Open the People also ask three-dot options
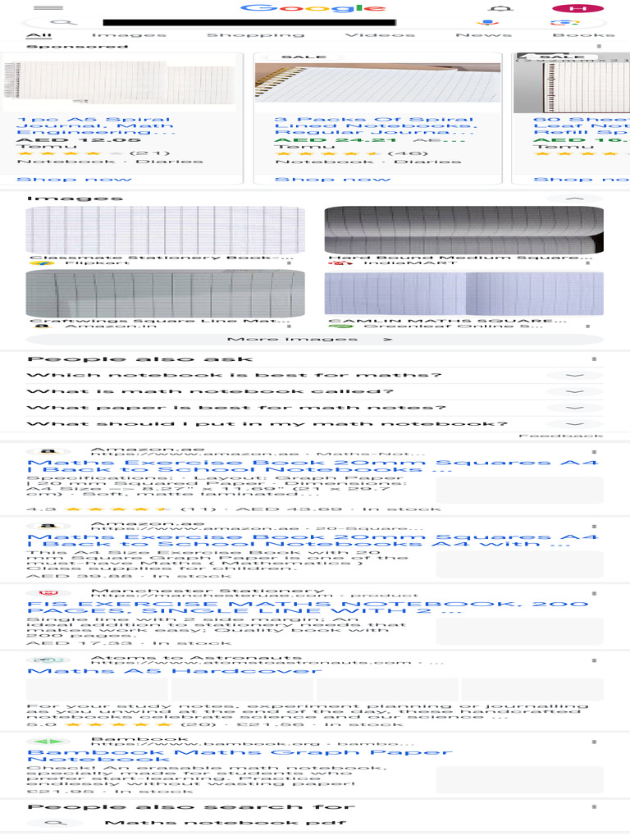 point(594,359)
